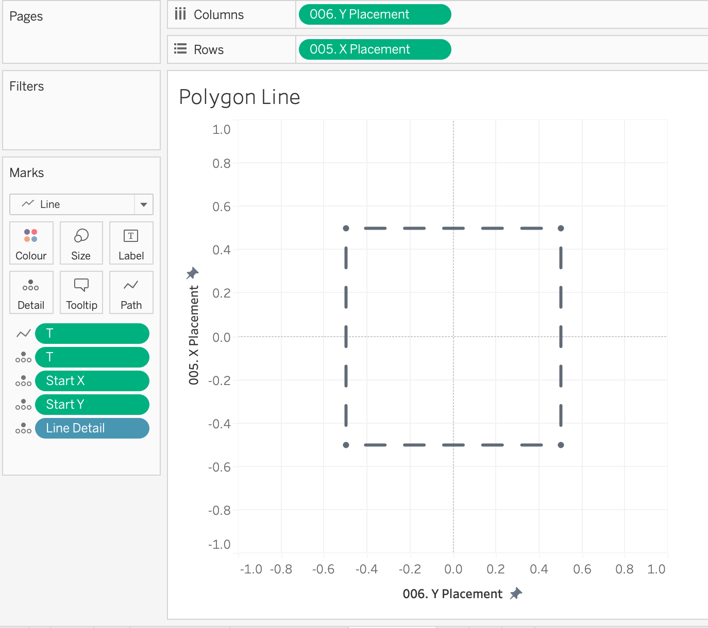Open the Line mark type dropdown
The width and height of the screenshot is (708, 628).
[72, 204]
